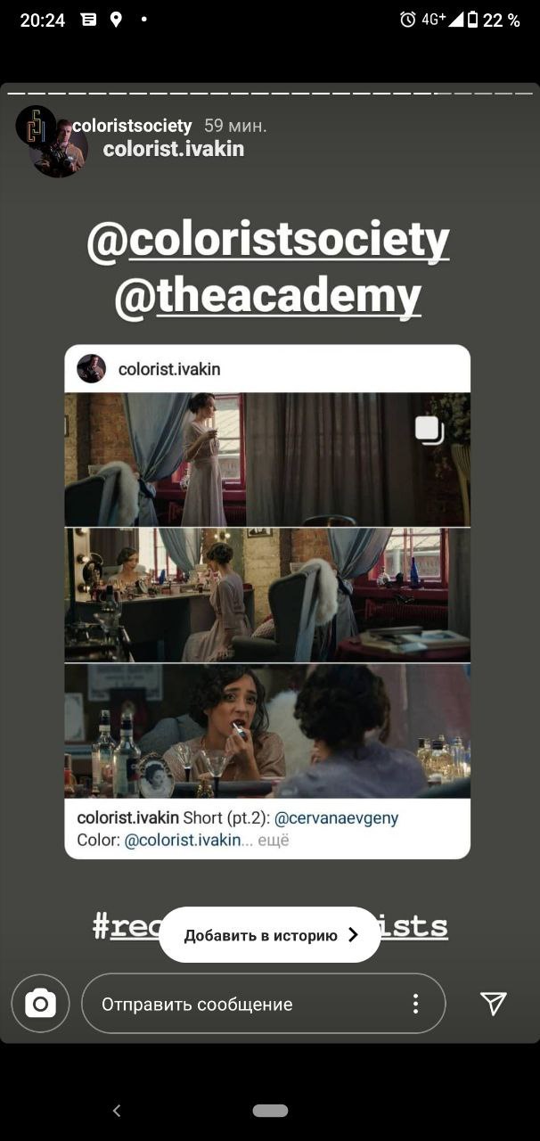This screenshot has height=1141, width=540.
Task: Tap the coloristsociety profile avatar
Action: tap(36, 126)
